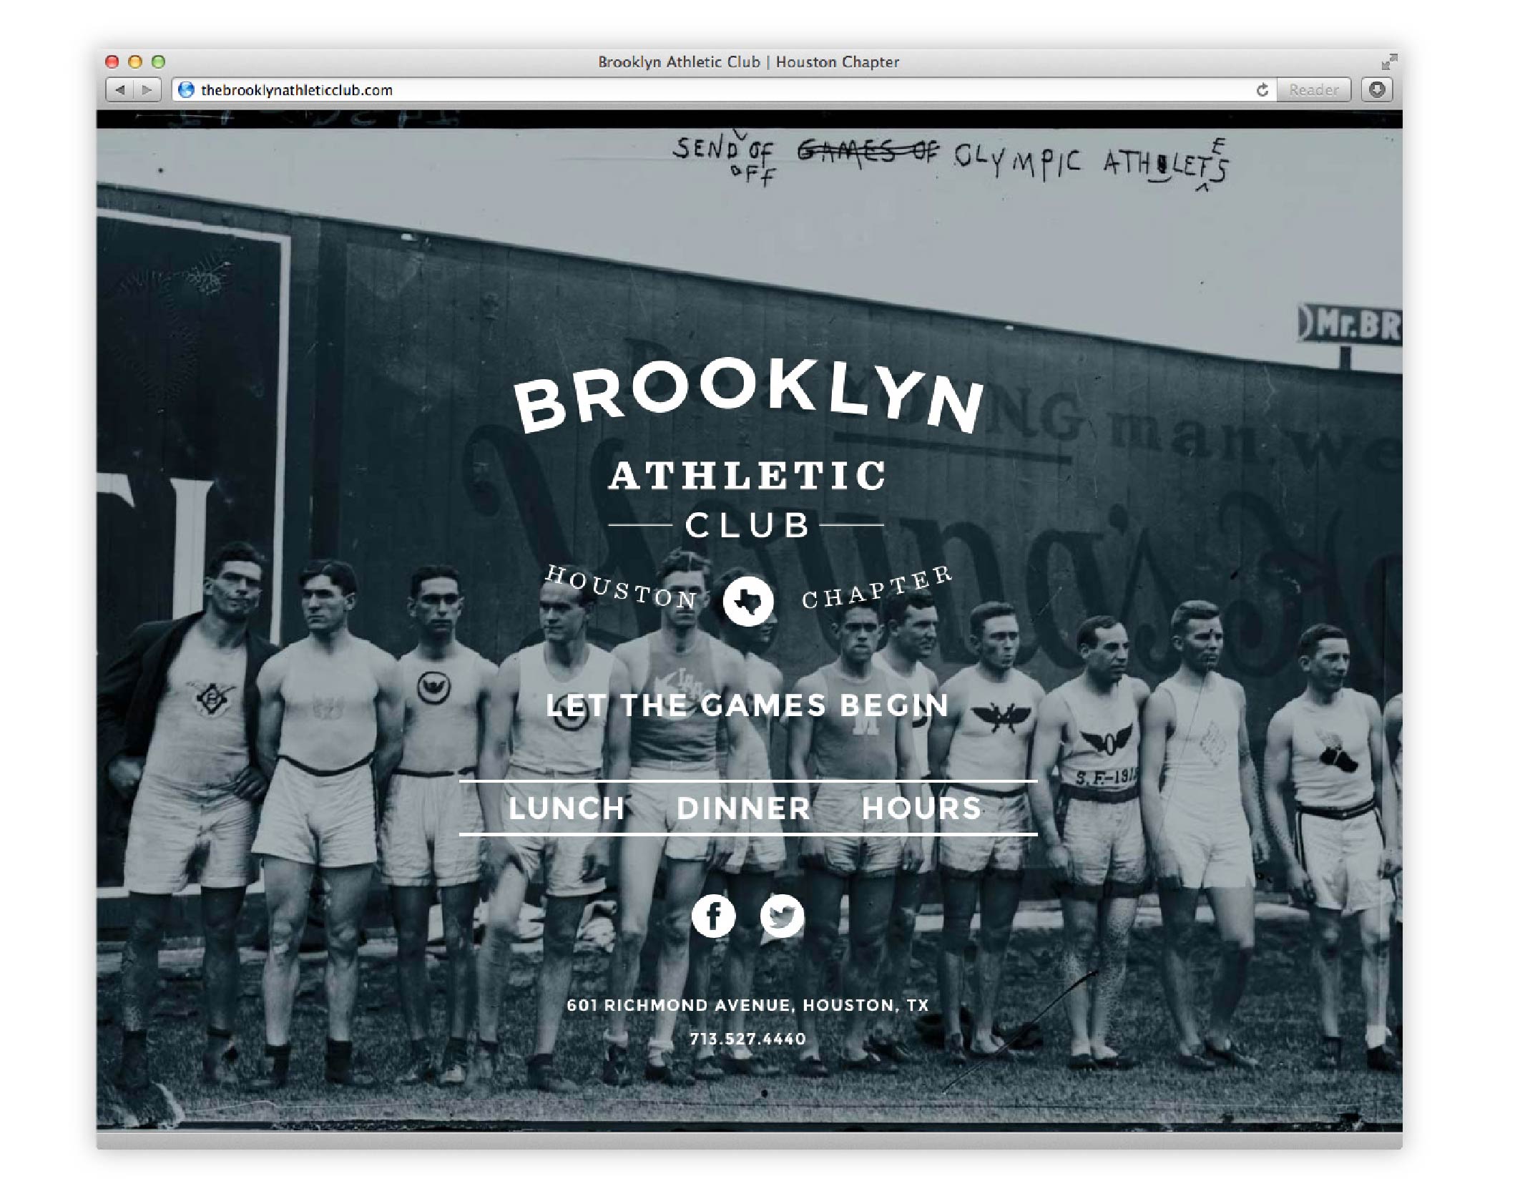Open the Twitter bird icon
Screen dimensions: 1525x1199
[782, 915]
